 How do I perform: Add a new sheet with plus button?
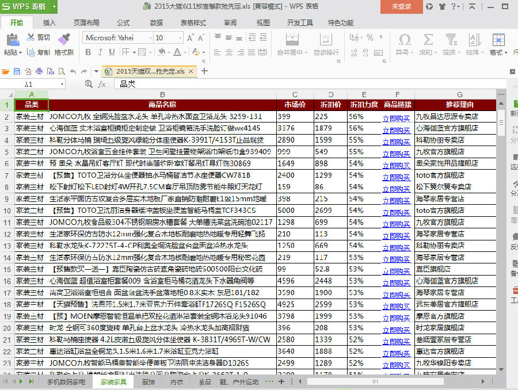pos(281,382)
